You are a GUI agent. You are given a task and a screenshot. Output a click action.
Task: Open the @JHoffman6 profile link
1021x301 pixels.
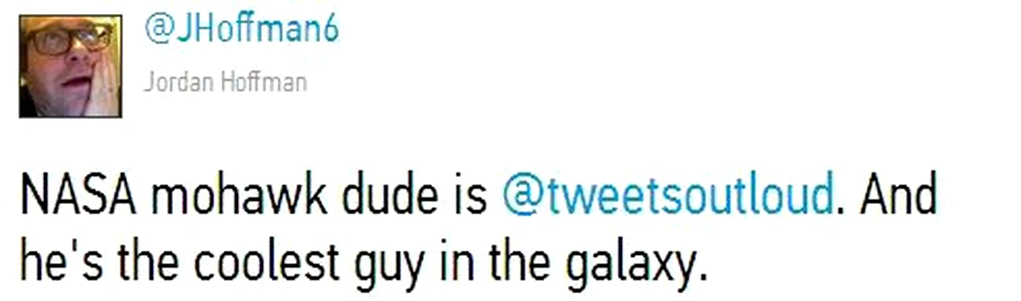tap(242, 29)
